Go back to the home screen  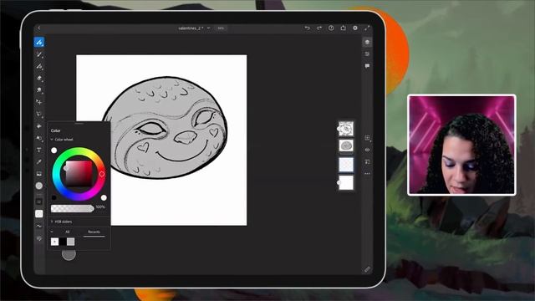(x=39, y=28)
